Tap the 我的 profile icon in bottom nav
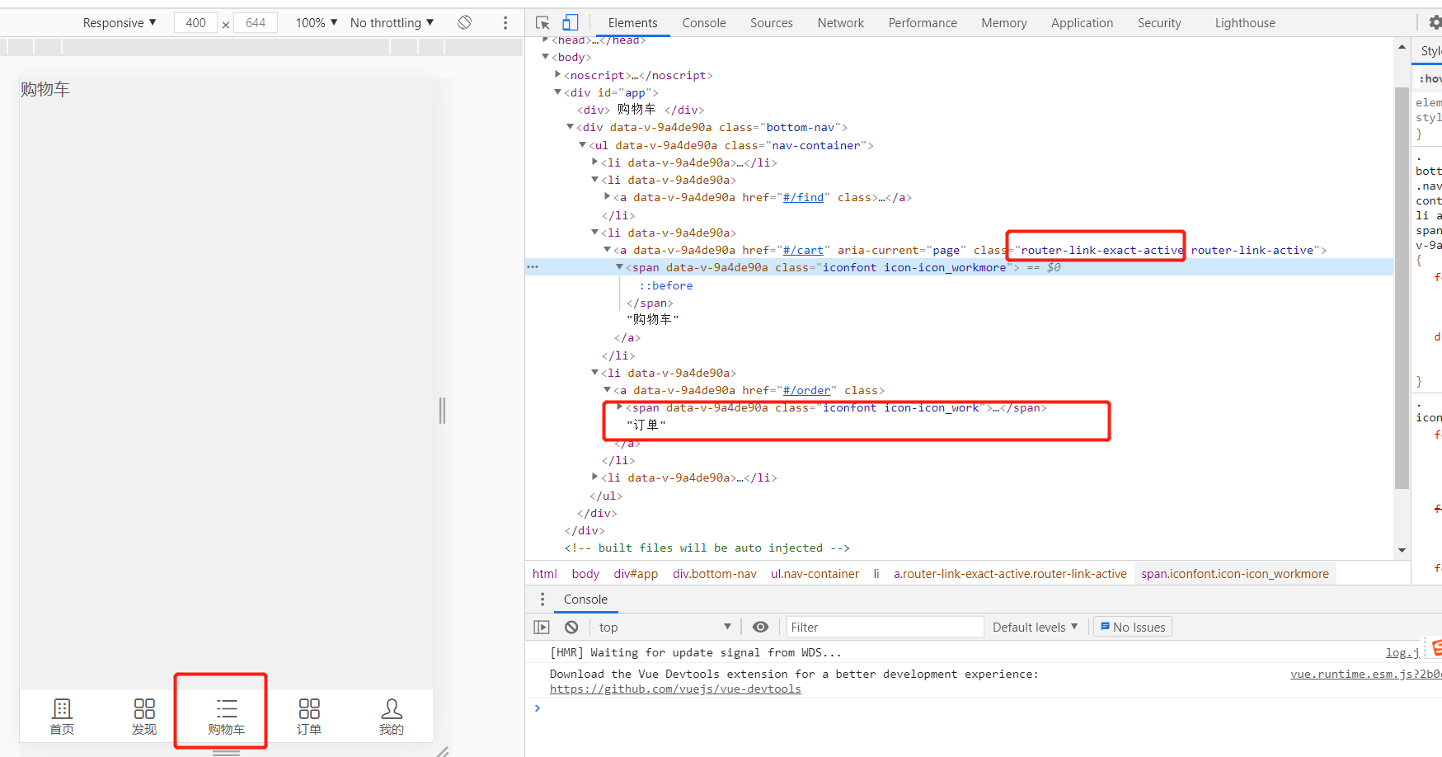 click(x=392, y=708)
